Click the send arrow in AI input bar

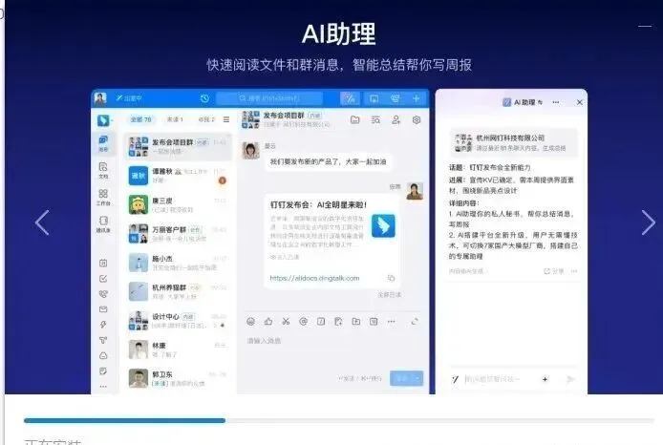[571, 379]
